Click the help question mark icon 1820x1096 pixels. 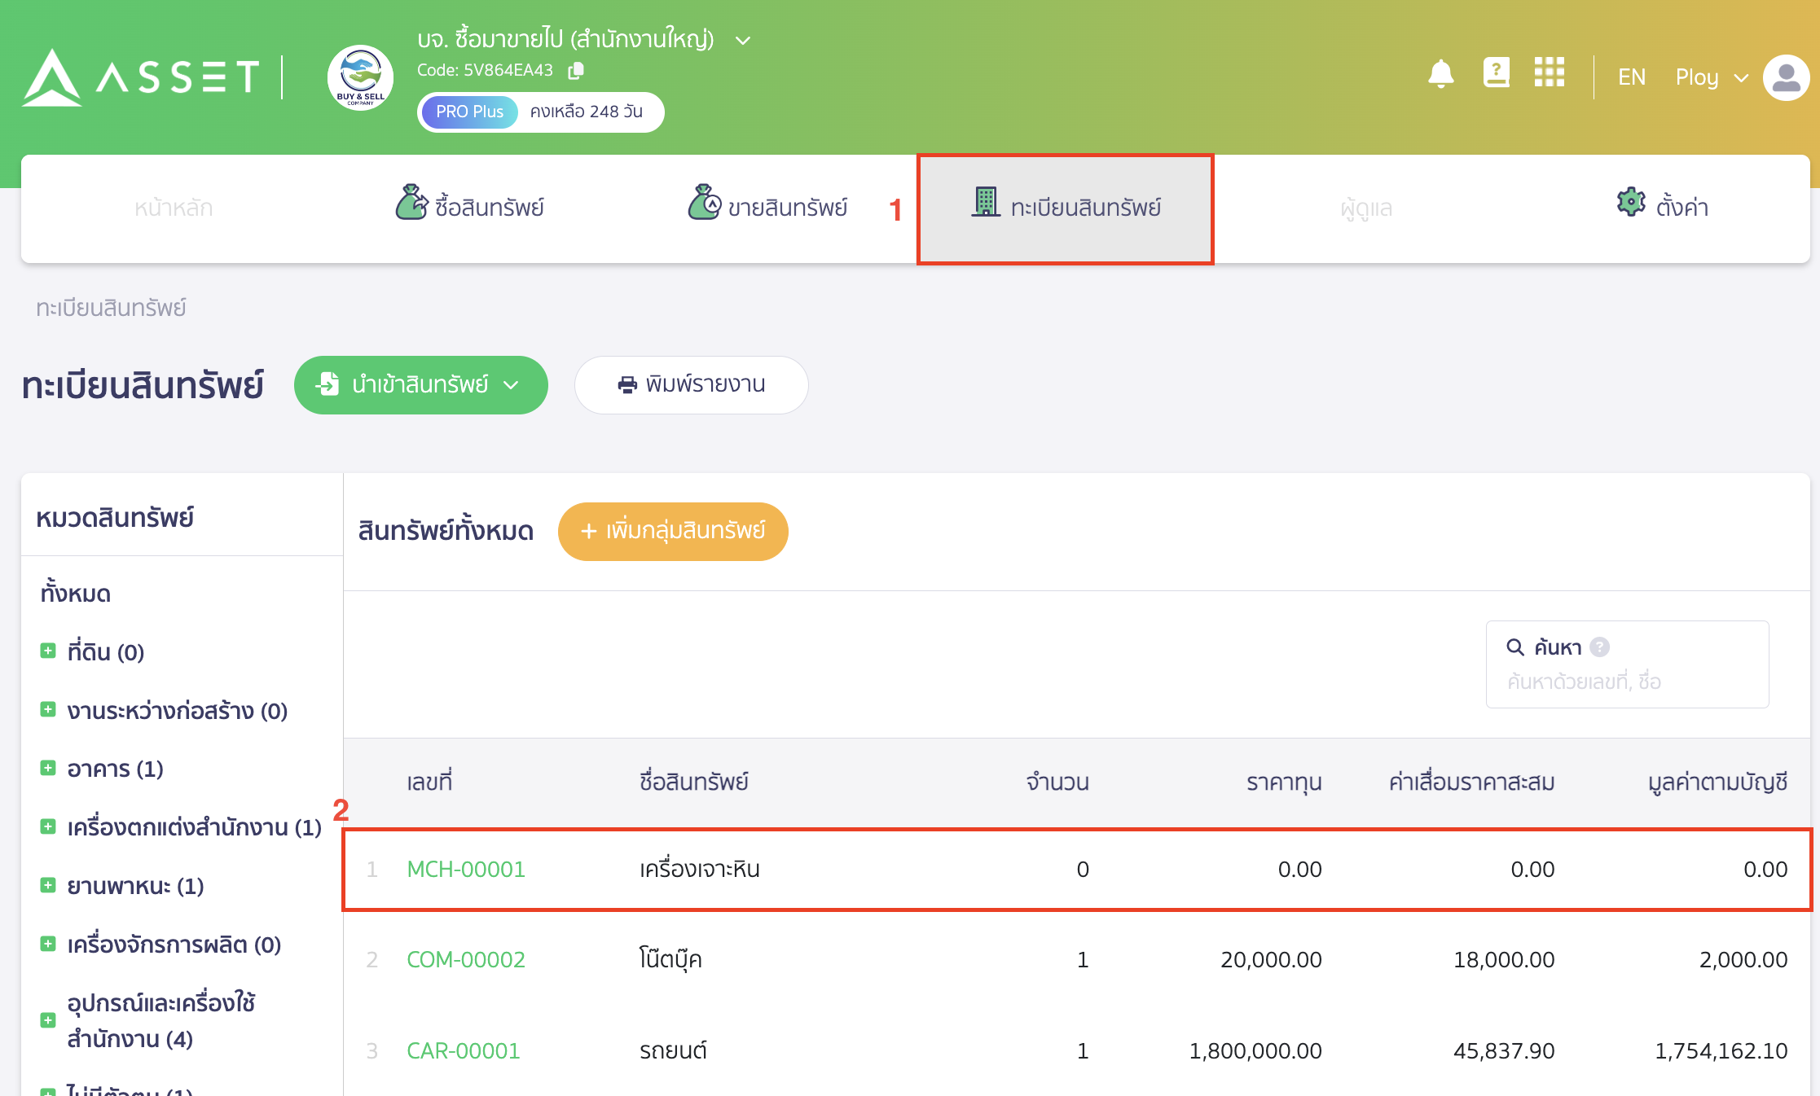[x=1497, y=74]
